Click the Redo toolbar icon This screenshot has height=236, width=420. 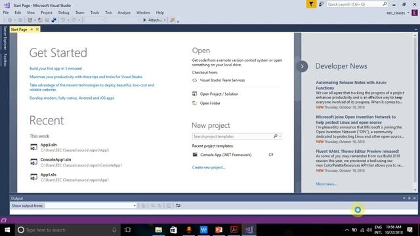click(x=73, y=20)
